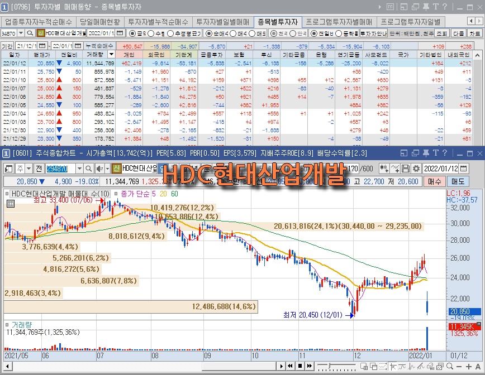Screen dimensions: 485x375
Task: Open chart date calendar next to 2022/01/12
Action: (x=463, y=169)
